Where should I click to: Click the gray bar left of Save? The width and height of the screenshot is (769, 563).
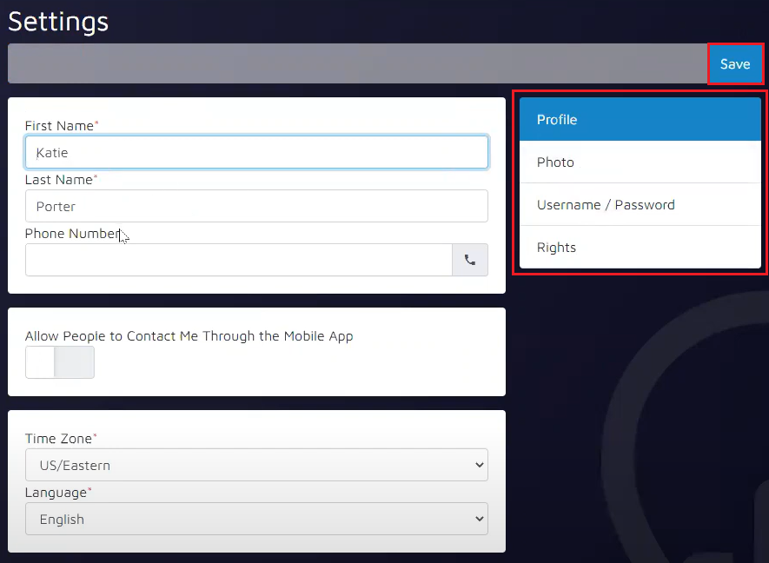click(x=357, y=64)
